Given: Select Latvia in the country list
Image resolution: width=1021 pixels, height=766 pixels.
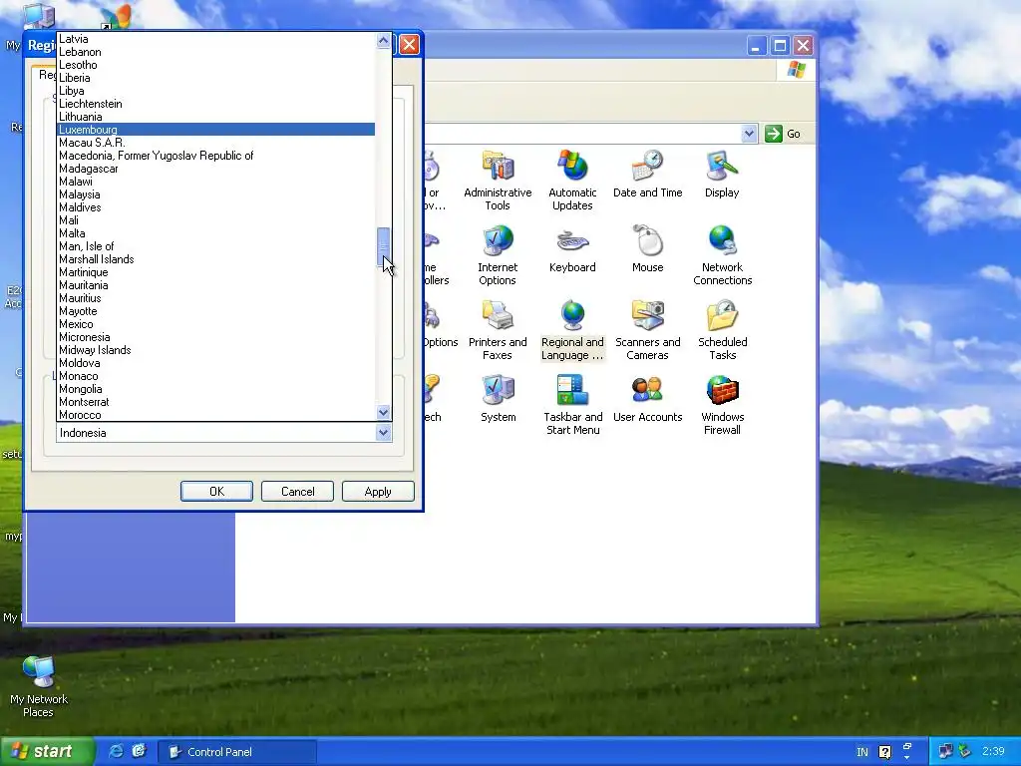Looking at the screenshot, I should pos(216,39).
